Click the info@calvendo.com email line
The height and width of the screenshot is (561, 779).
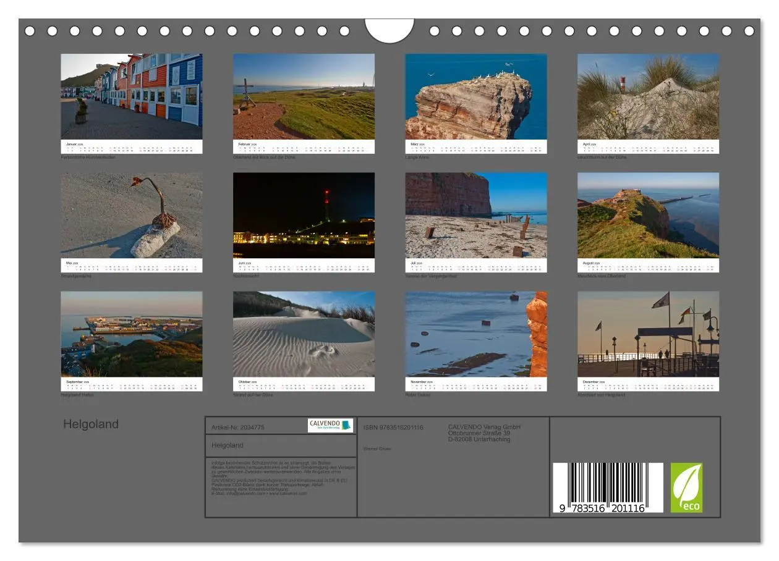pyautogui.click(x=259, y=493)
